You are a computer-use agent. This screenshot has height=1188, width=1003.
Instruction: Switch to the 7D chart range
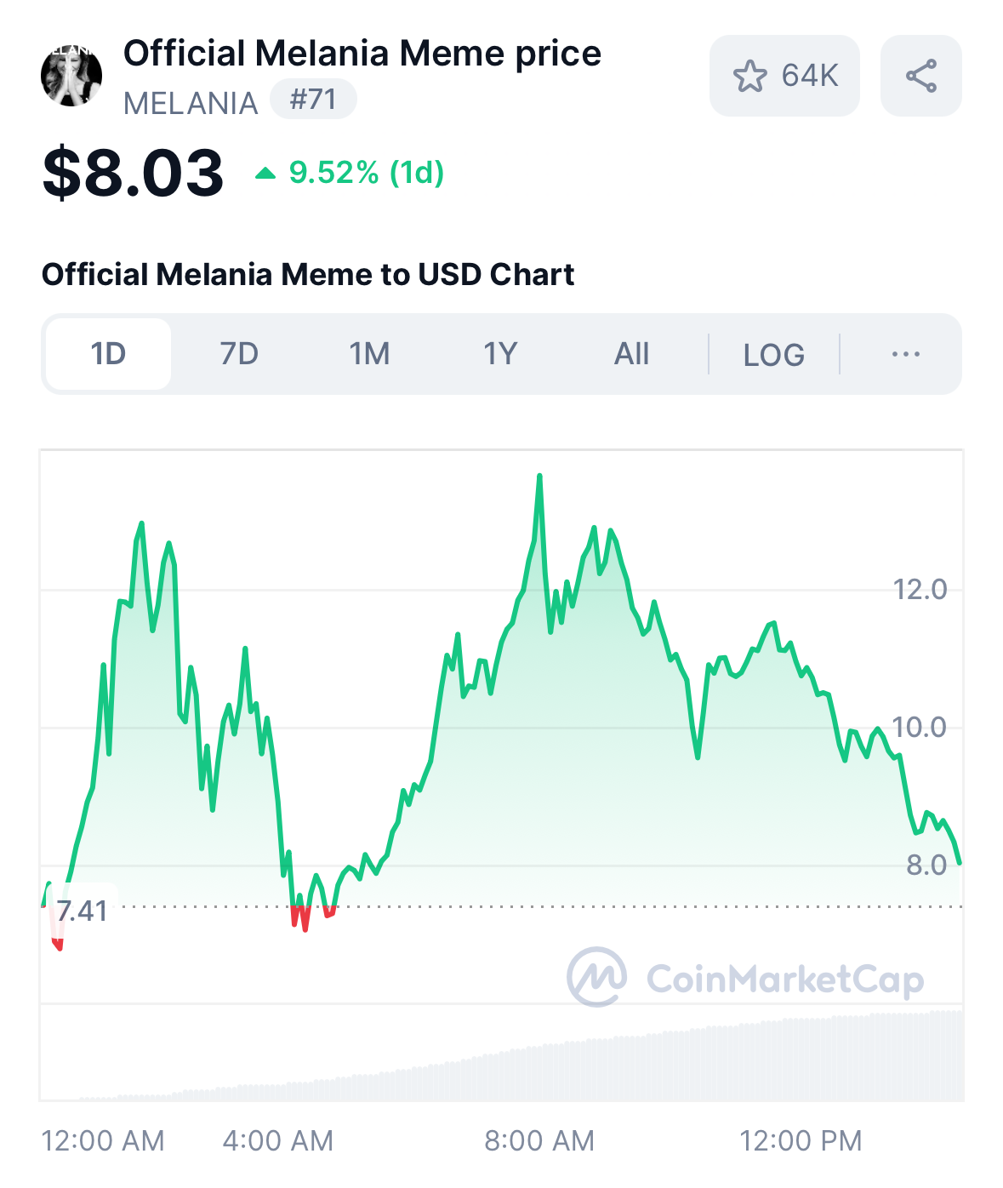(239, 354)
